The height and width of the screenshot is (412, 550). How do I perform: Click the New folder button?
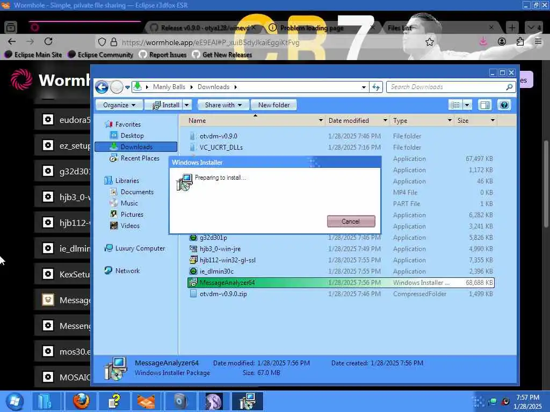pyautogui.click(x=273, y=105)
